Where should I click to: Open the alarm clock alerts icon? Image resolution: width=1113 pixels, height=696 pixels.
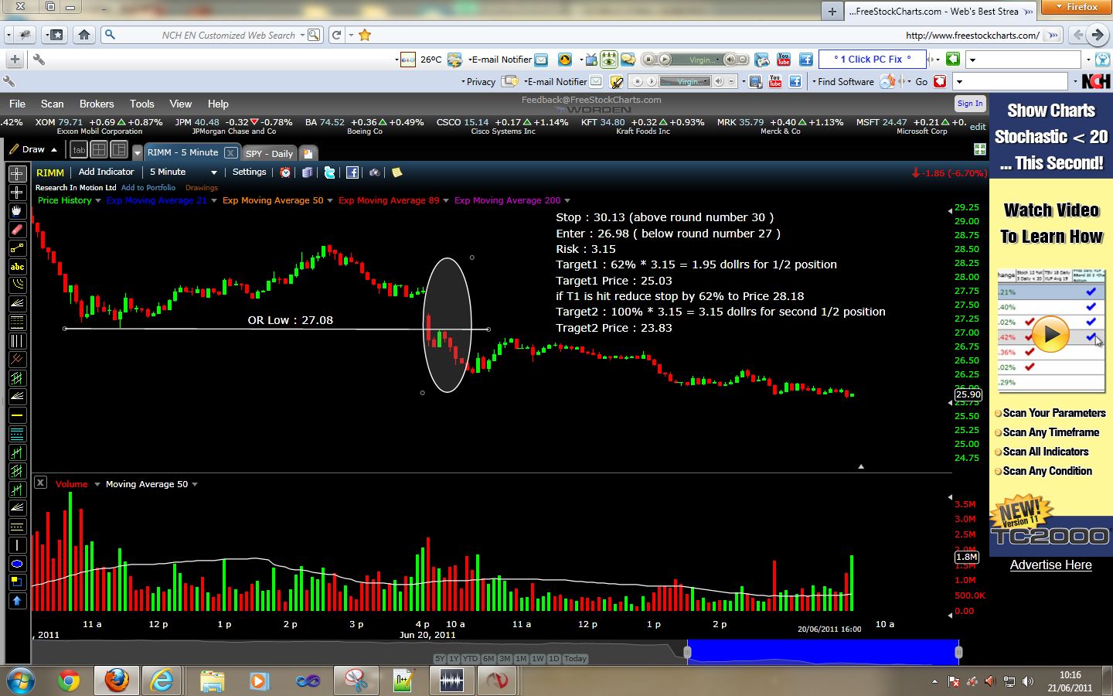click(x=285, y=172)
